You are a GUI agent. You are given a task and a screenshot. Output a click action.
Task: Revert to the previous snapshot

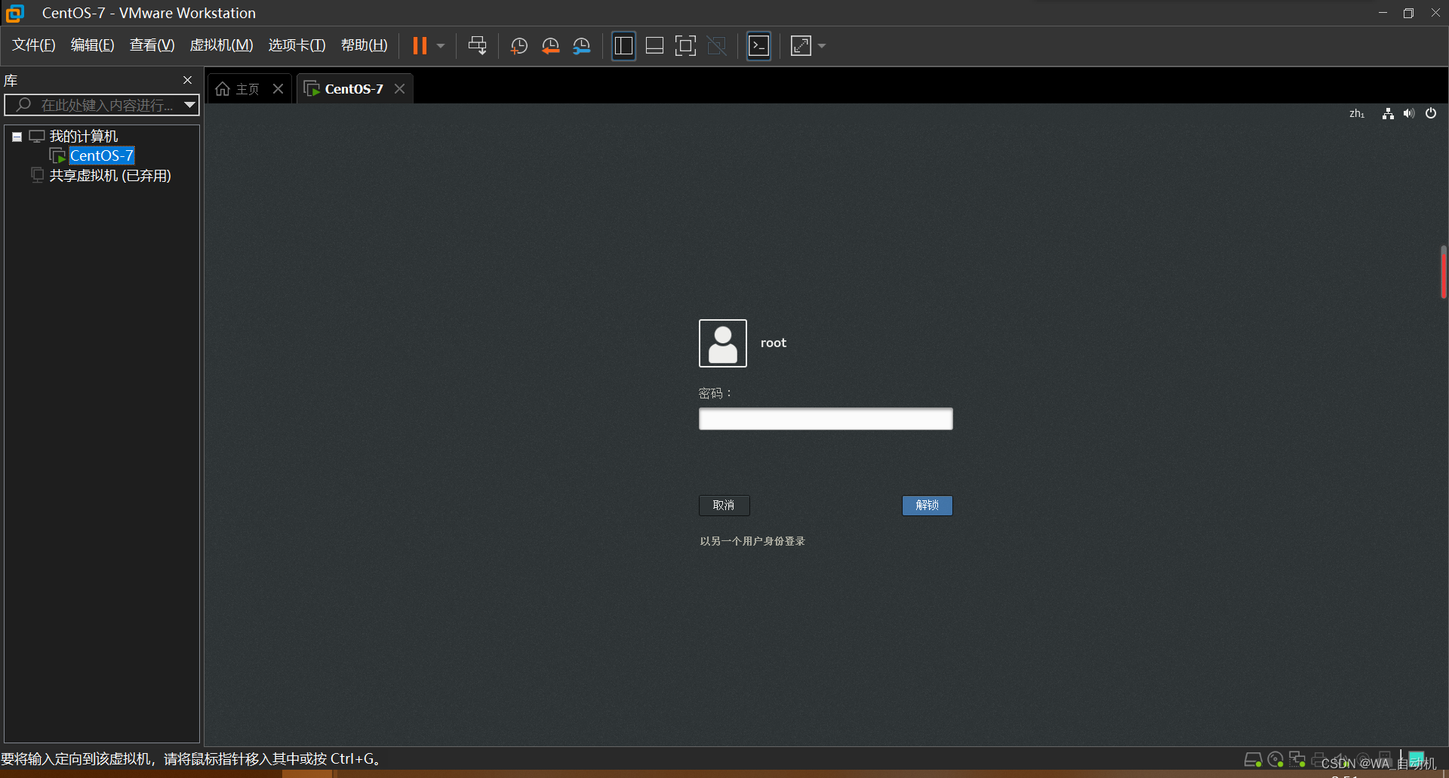tap(551, 46)
